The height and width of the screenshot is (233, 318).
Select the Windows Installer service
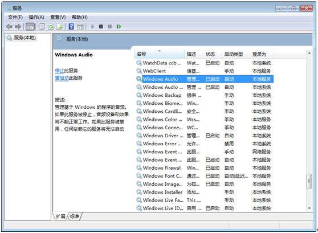205,192
